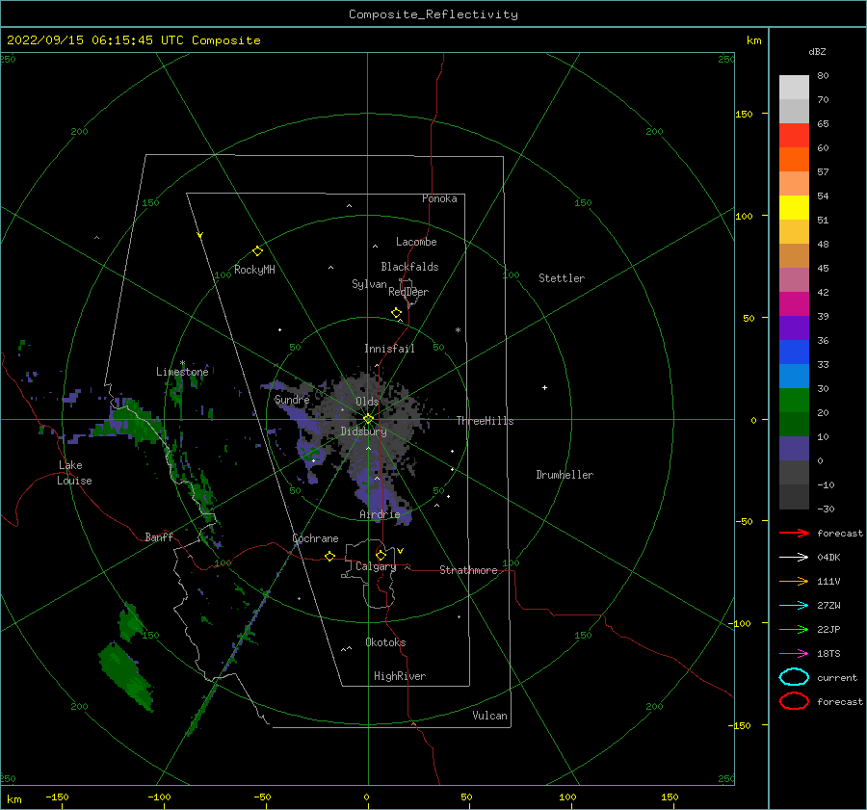Screen dimensions: 867x810
Task: Click the Okotoks label
Action: coord(385,642)
